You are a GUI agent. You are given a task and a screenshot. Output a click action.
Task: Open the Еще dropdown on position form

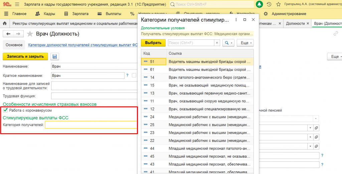334,57
